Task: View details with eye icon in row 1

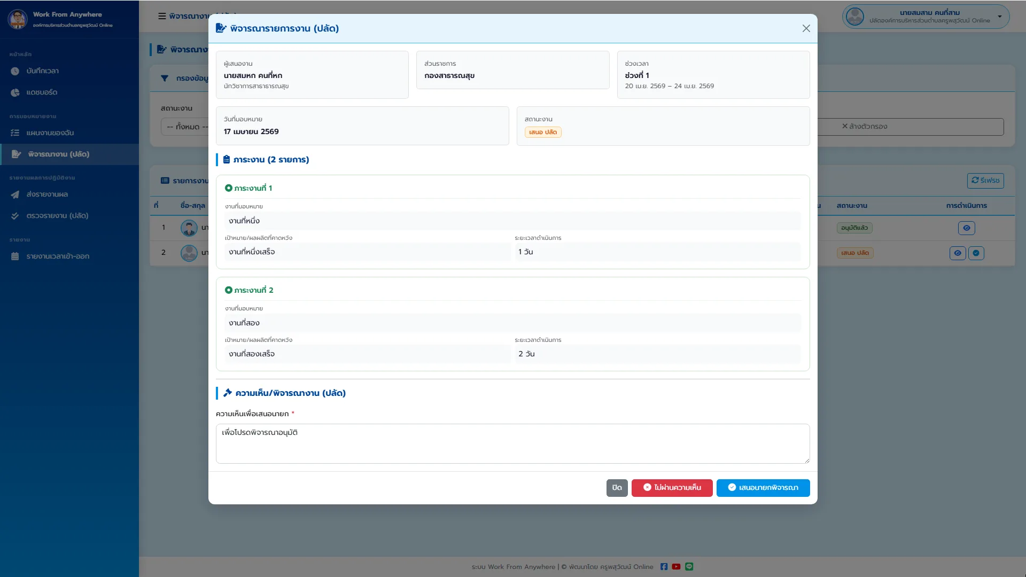Action: [966, 228]
